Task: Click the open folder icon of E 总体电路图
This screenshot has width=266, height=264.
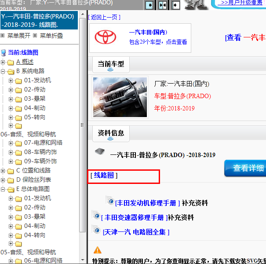Action: [x=11, y=190]
